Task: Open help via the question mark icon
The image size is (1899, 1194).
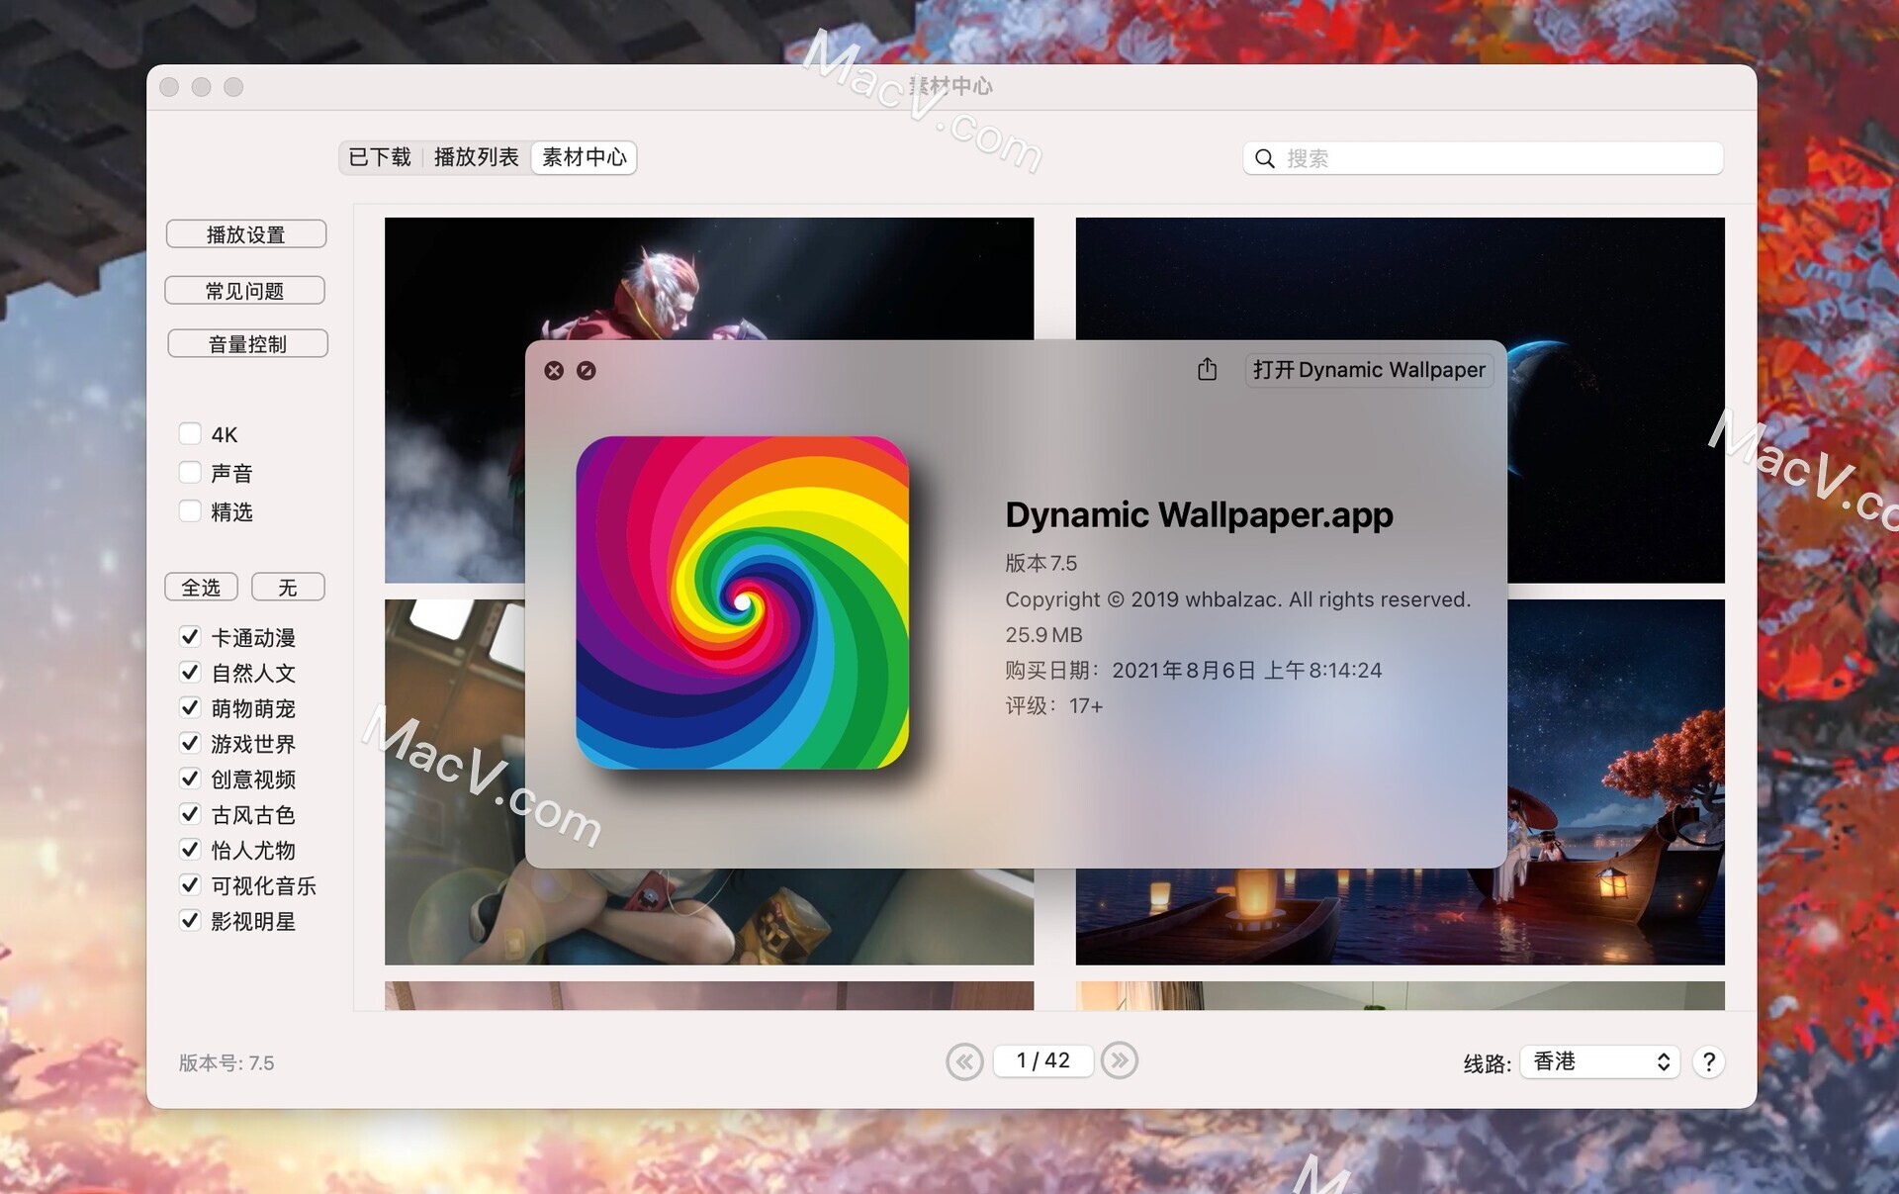Action: (1708, 1061)
